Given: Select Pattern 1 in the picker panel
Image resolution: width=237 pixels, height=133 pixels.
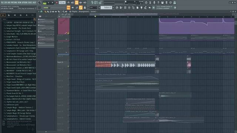Looking at the screenshot, I should point(46,21).
